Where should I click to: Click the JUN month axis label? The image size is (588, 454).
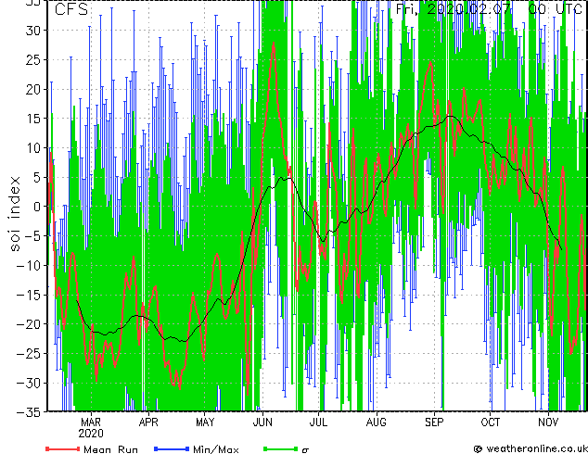tap(262, 422)
